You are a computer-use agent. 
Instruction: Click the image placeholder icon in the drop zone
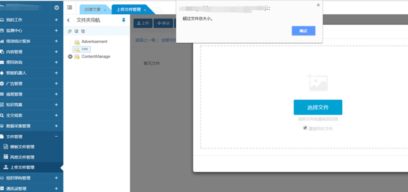point(317,82)
